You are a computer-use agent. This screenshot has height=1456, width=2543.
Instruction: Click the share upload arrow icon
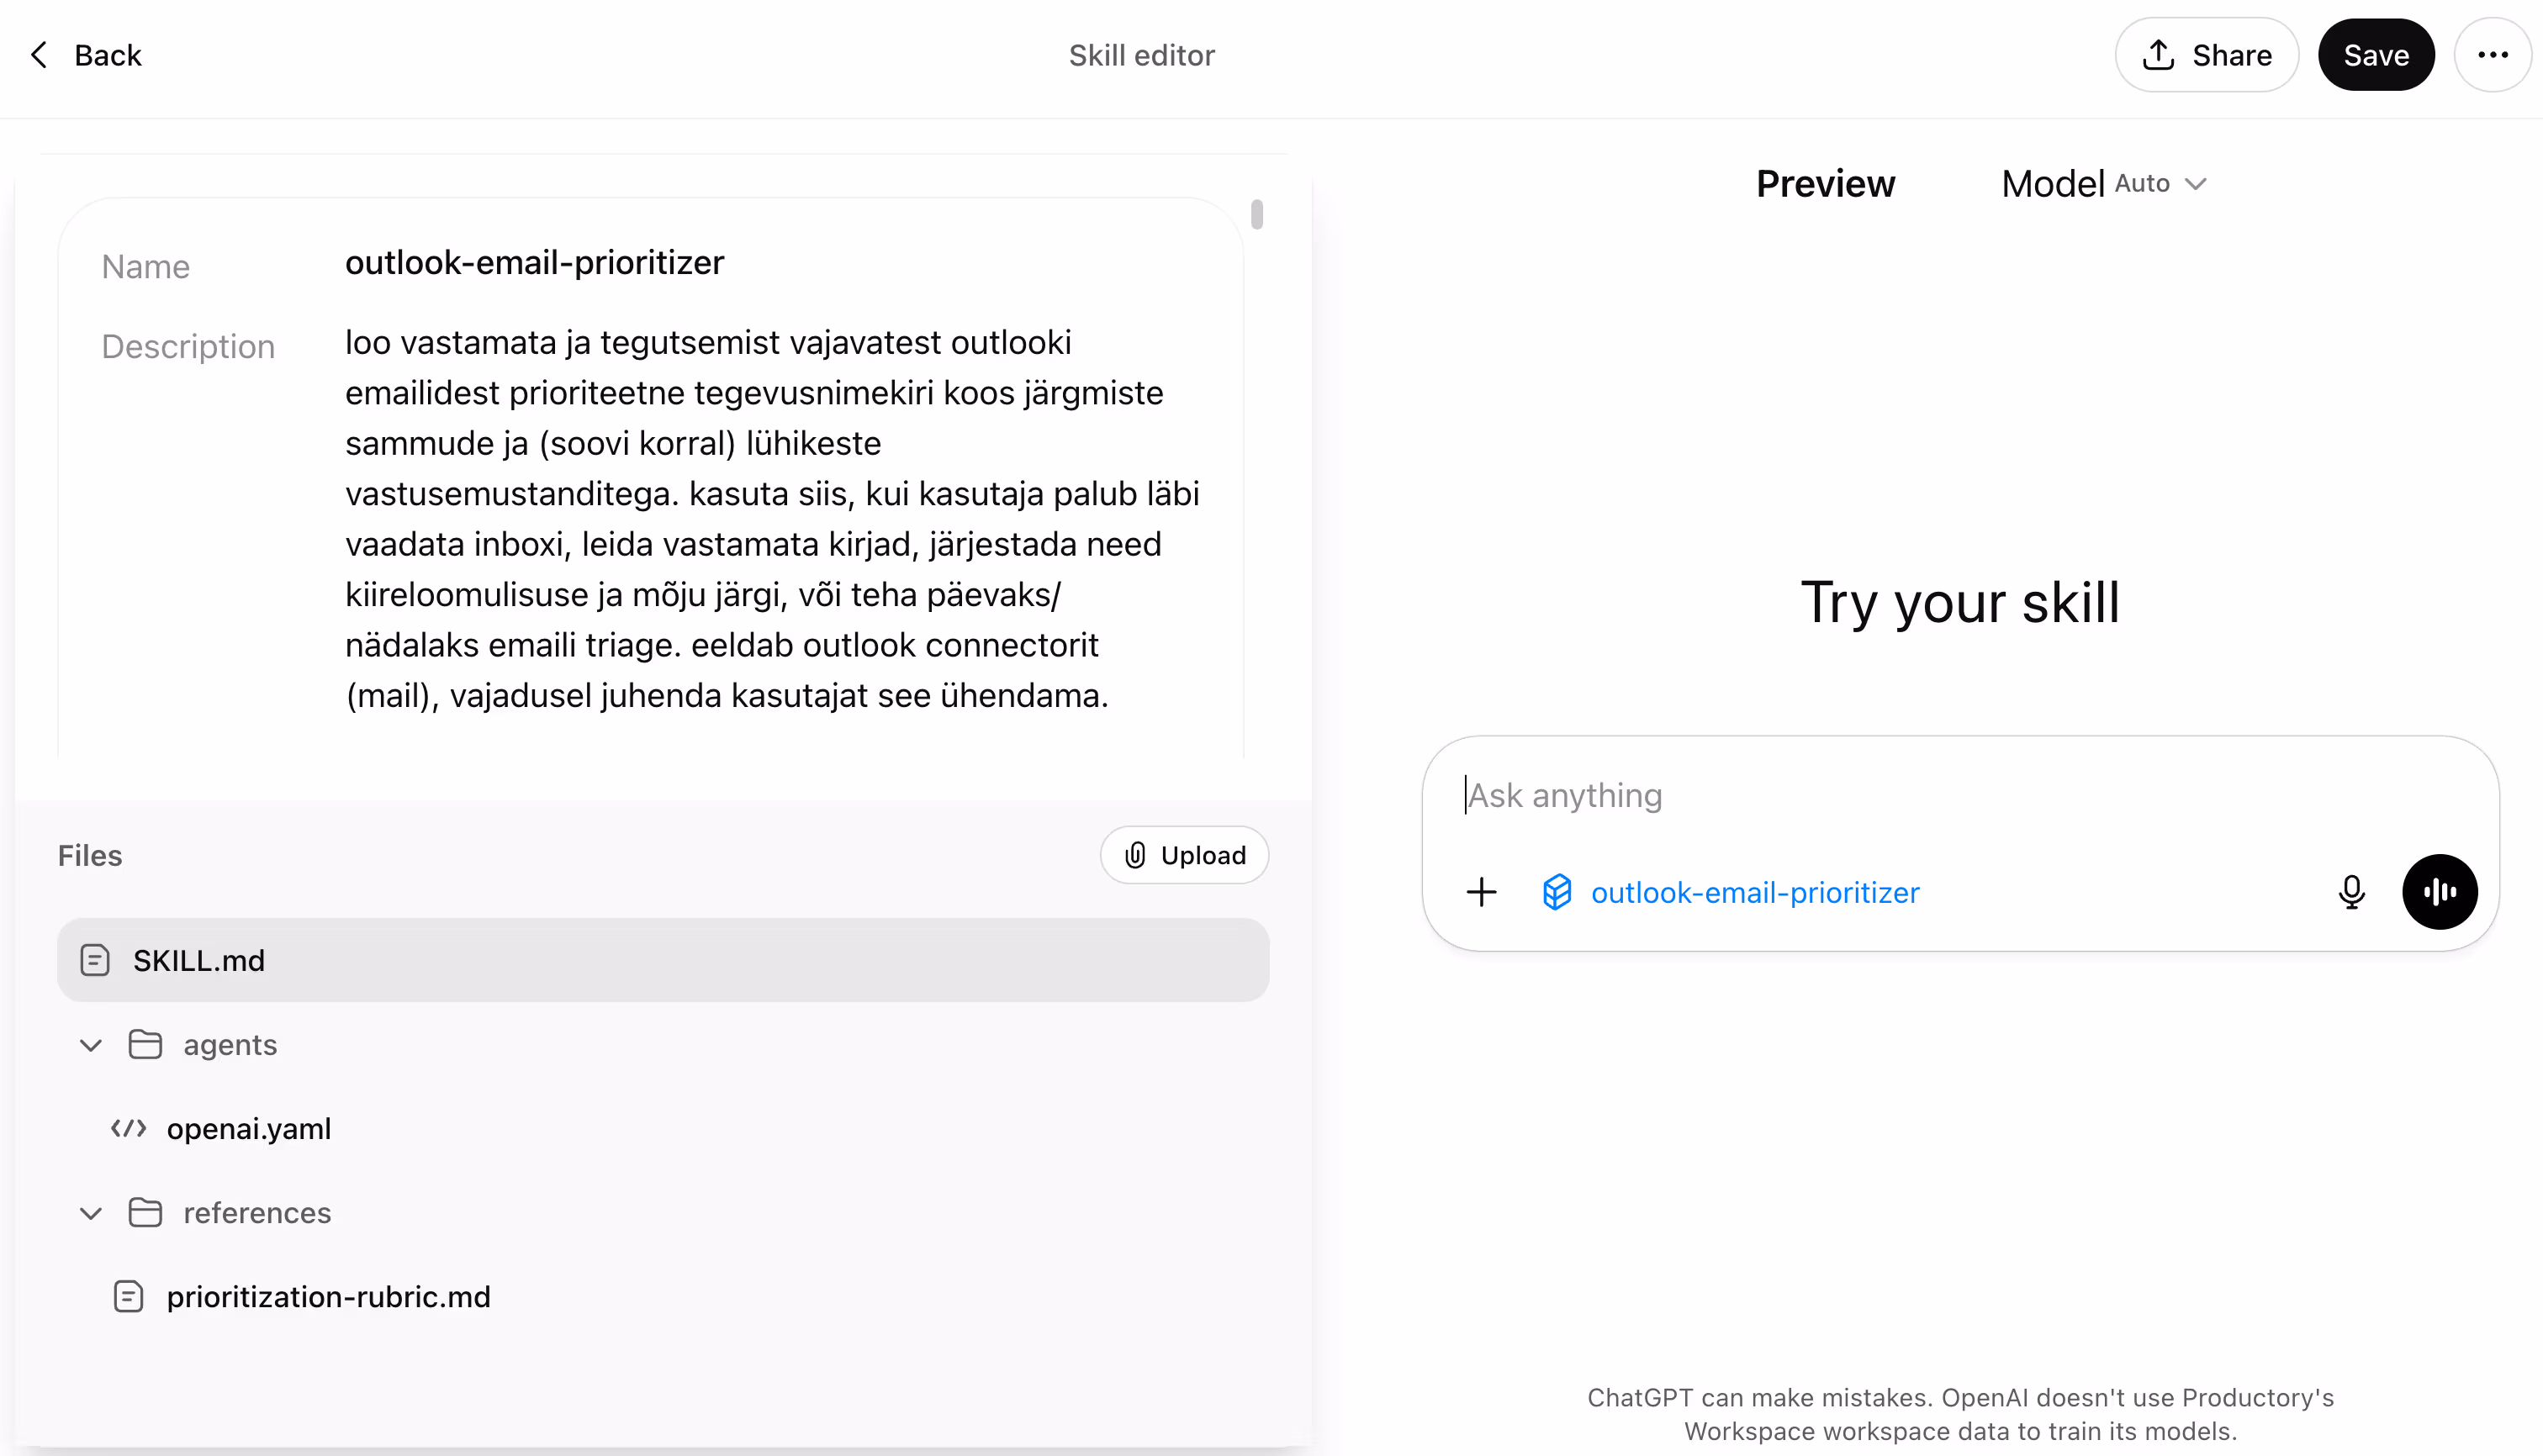pos(2158,55)
